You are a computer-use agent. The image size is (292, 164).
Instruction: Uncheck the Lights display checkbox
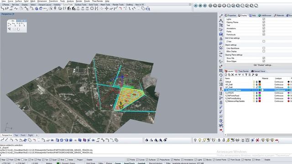[264, 19]
